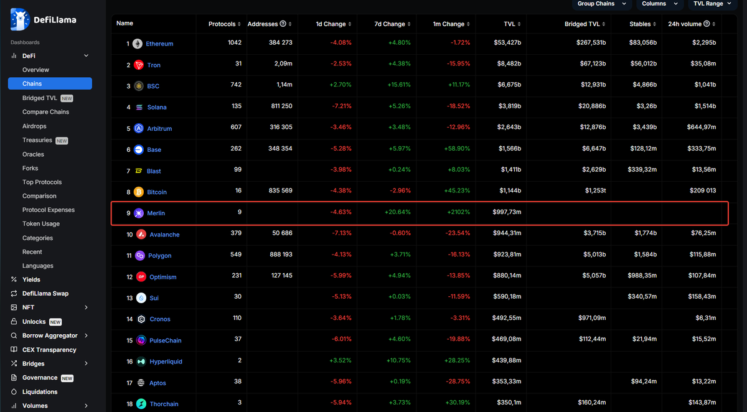Viewport: 747px width, 412px height.
Task: Open the Airdrops page
Action: (x=34, y=126)
